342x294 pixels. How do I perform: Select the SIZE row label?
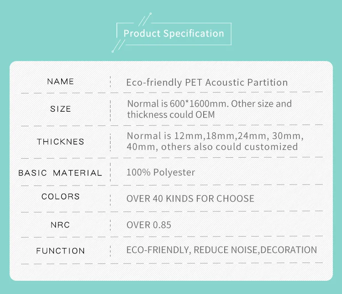[x=61, y=109]
